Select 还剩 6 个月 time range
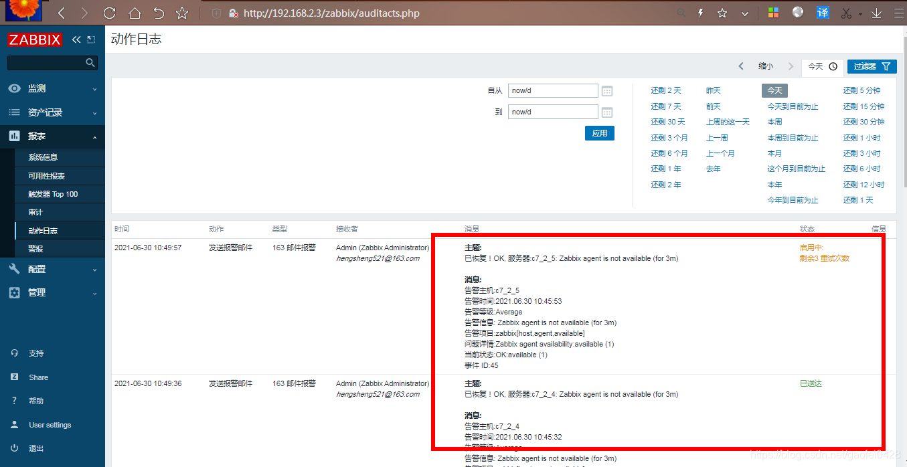907x467 pixels. coord(669,153)
